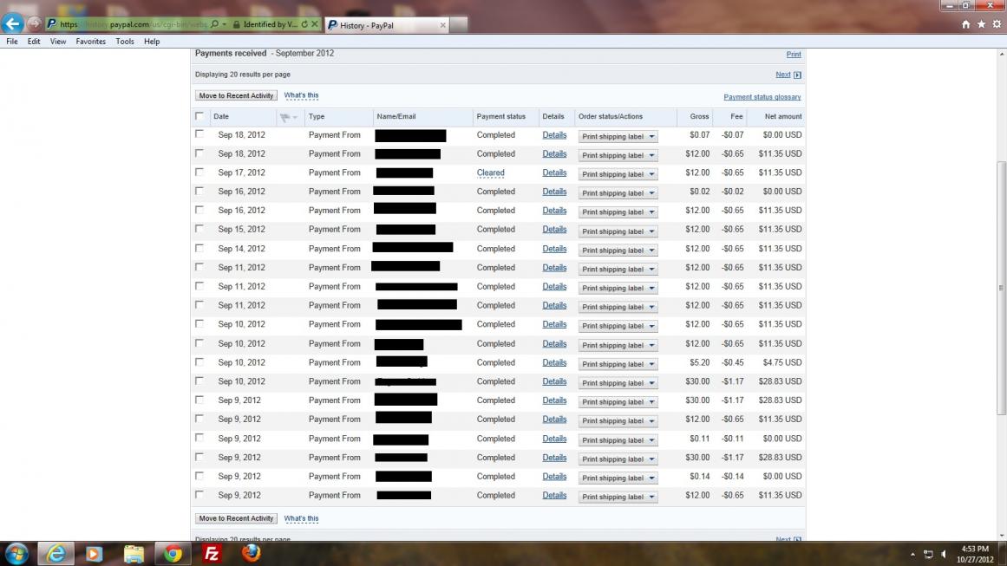Screen dimensions: 1007x566
Task: Click the paypal.com address bar URL field
Action: pyautogui.click(x=133, y=24)
